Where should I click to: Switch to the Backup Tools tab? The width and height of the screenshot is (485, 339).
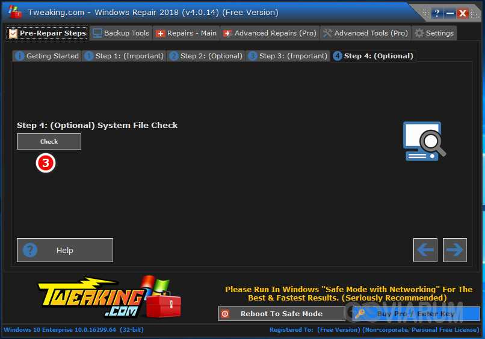pyautogui.click(x=122, y=33)
